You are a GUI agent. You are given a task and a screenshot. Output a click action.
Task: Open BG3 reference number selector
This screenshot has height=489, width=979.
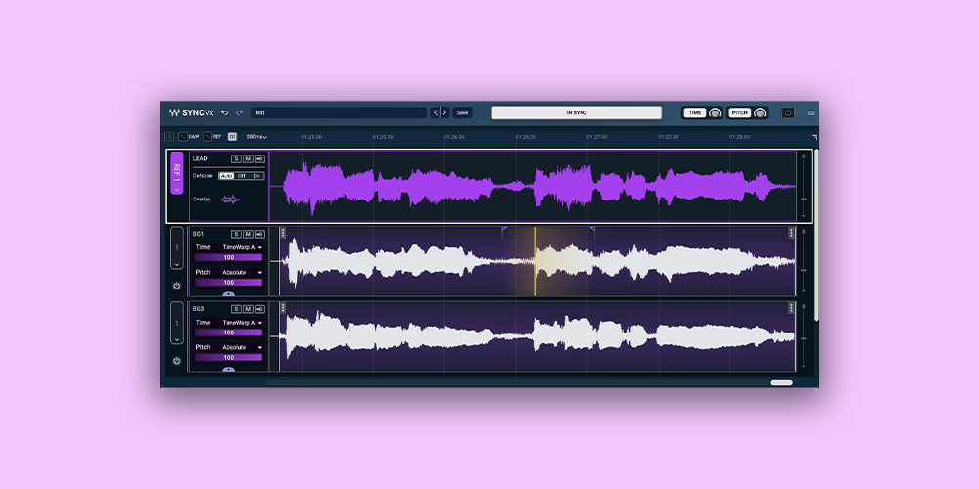click(x=176, y=323)
